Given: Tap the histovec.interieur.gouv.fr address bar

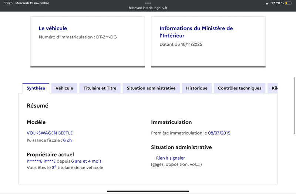Looking at the screenshot, I should pos(148,8).
